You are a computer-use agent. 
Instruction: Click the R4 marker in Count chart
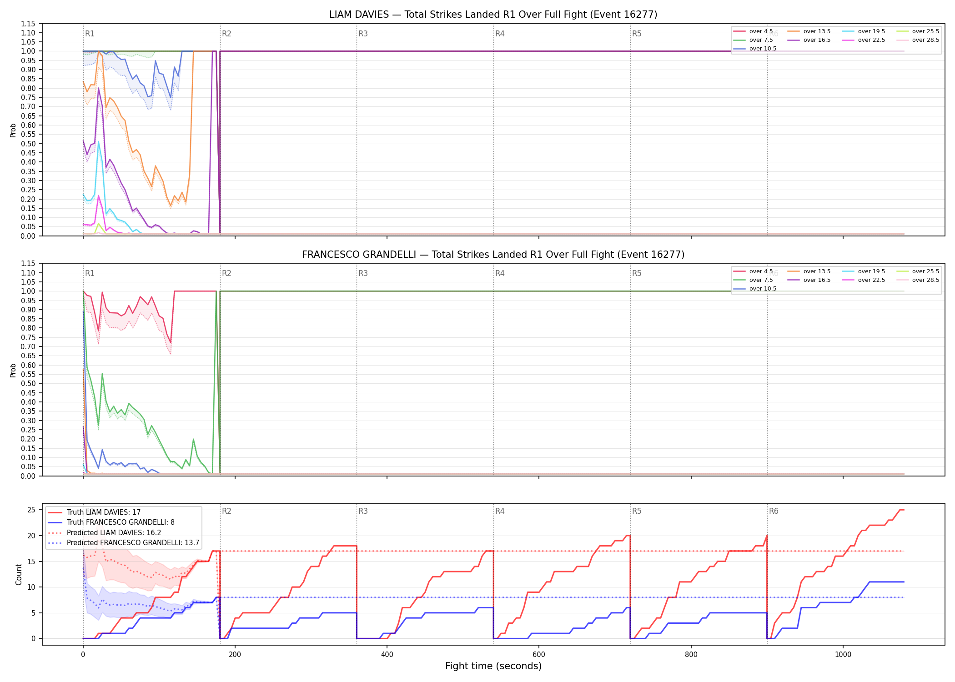click(500, 511)
